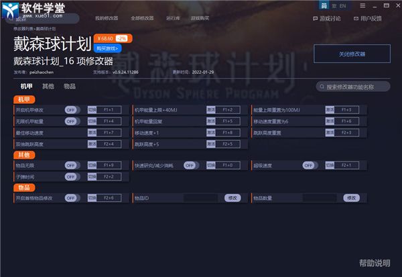The width and height of the screenshot is (402, 277).
Task: Open 我的修改器 menu item
Action: click(107, 18)
